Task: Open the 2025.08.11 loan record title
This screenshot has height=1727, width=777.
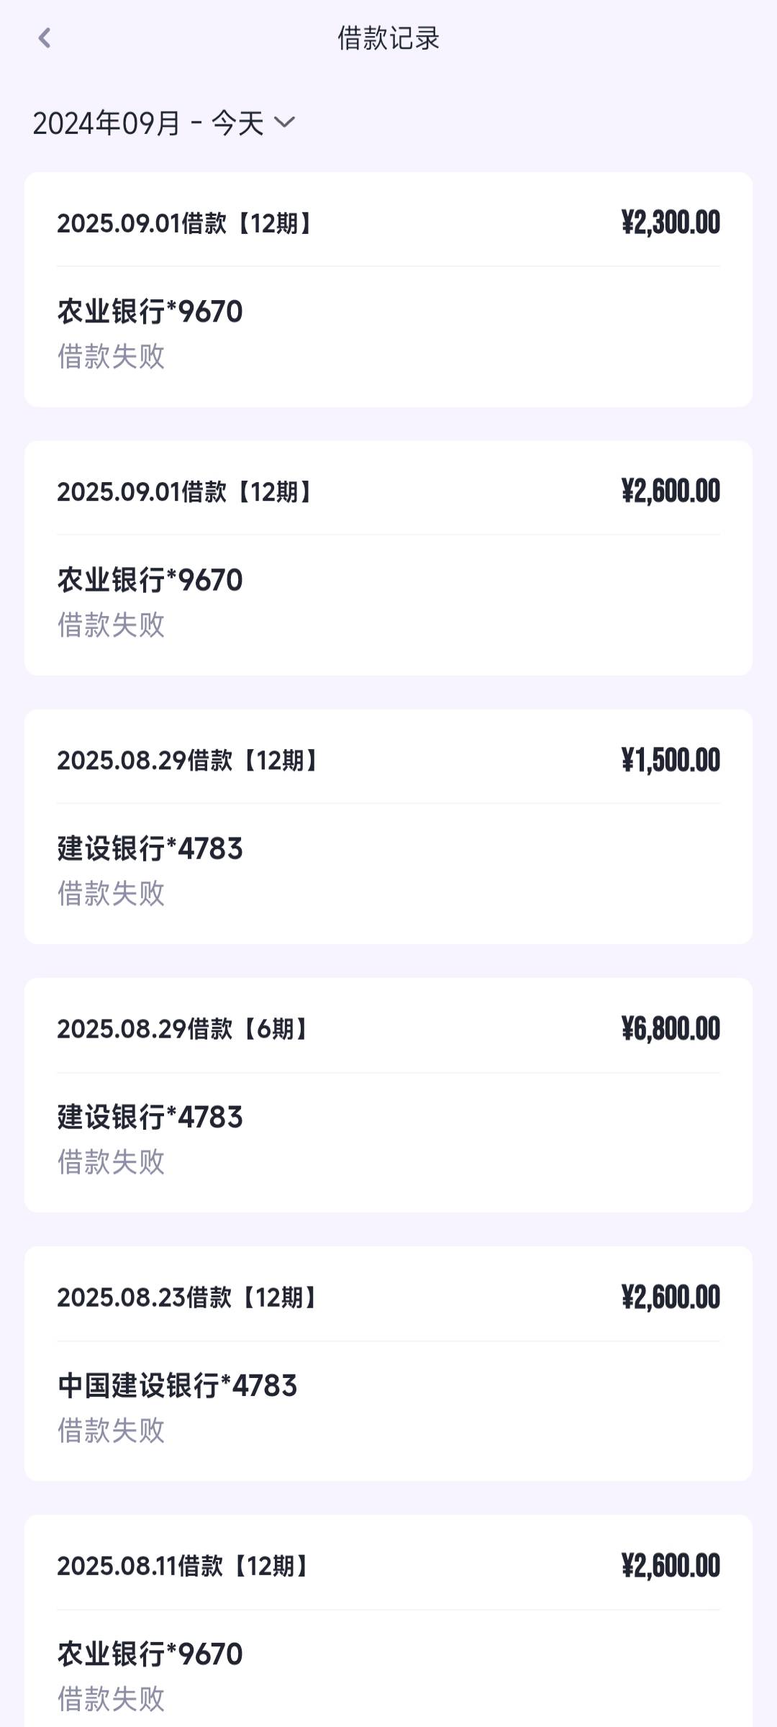Action: (185, 1566)
